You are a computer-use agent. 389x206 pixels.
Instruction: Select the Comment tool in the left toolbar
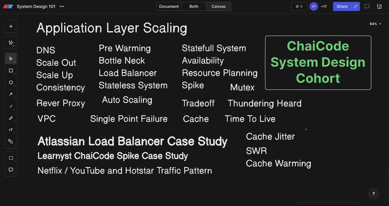[x=11, y=170]
